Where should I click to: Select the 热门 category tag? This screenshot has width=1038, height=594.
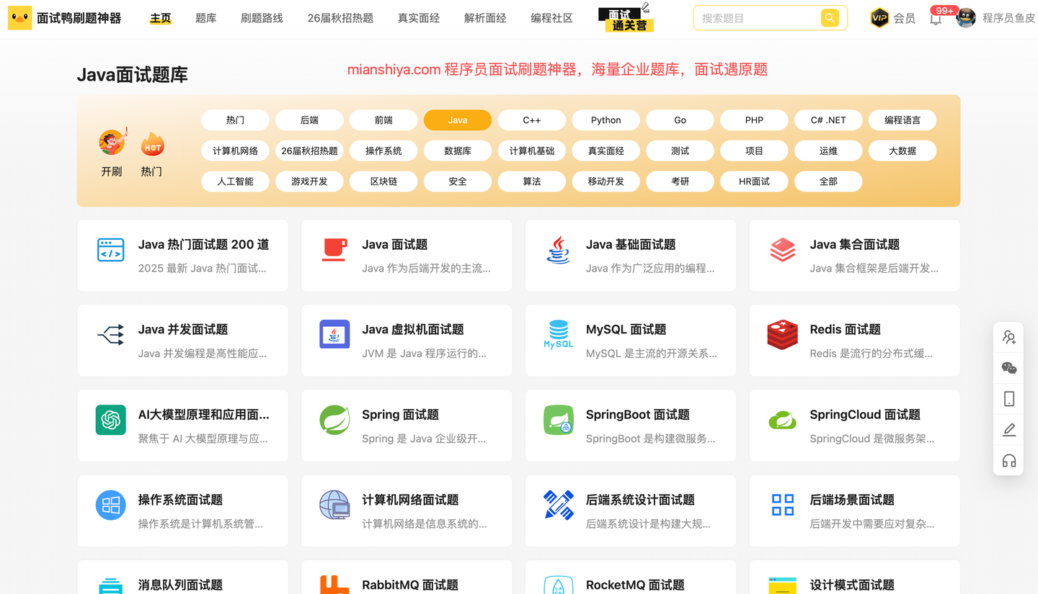(x=235, y=120)
